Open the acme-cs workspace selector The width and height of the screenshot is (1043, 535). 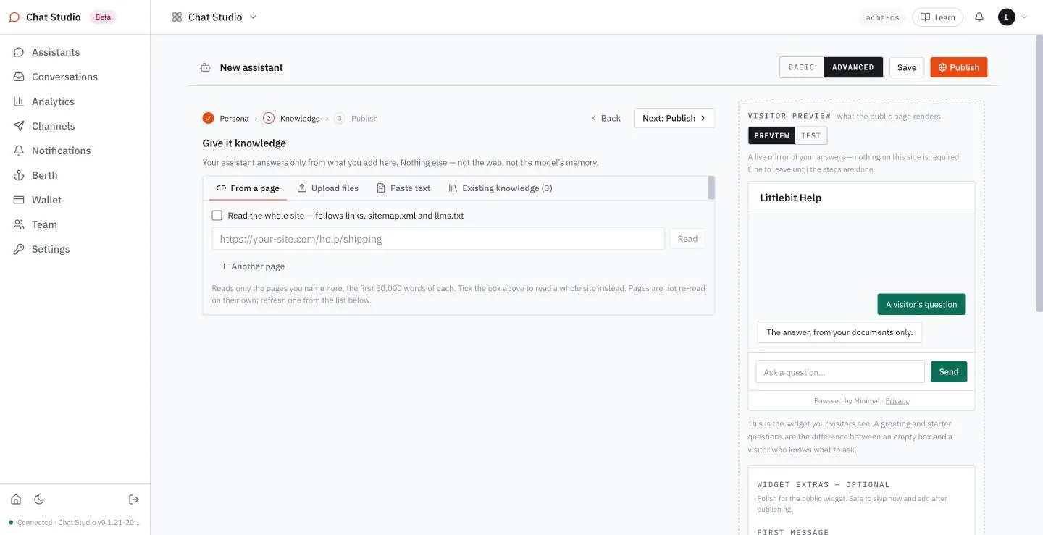click(x=882, y=17)
